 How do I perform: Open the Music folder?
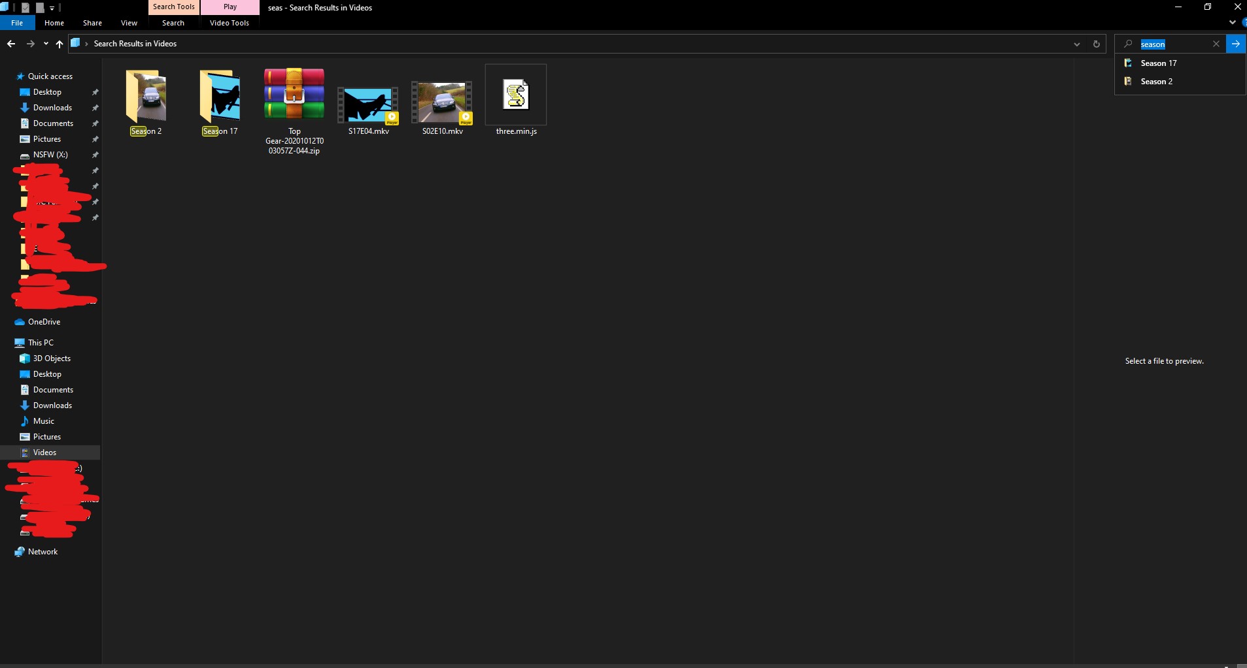click(x=44, y=421)
